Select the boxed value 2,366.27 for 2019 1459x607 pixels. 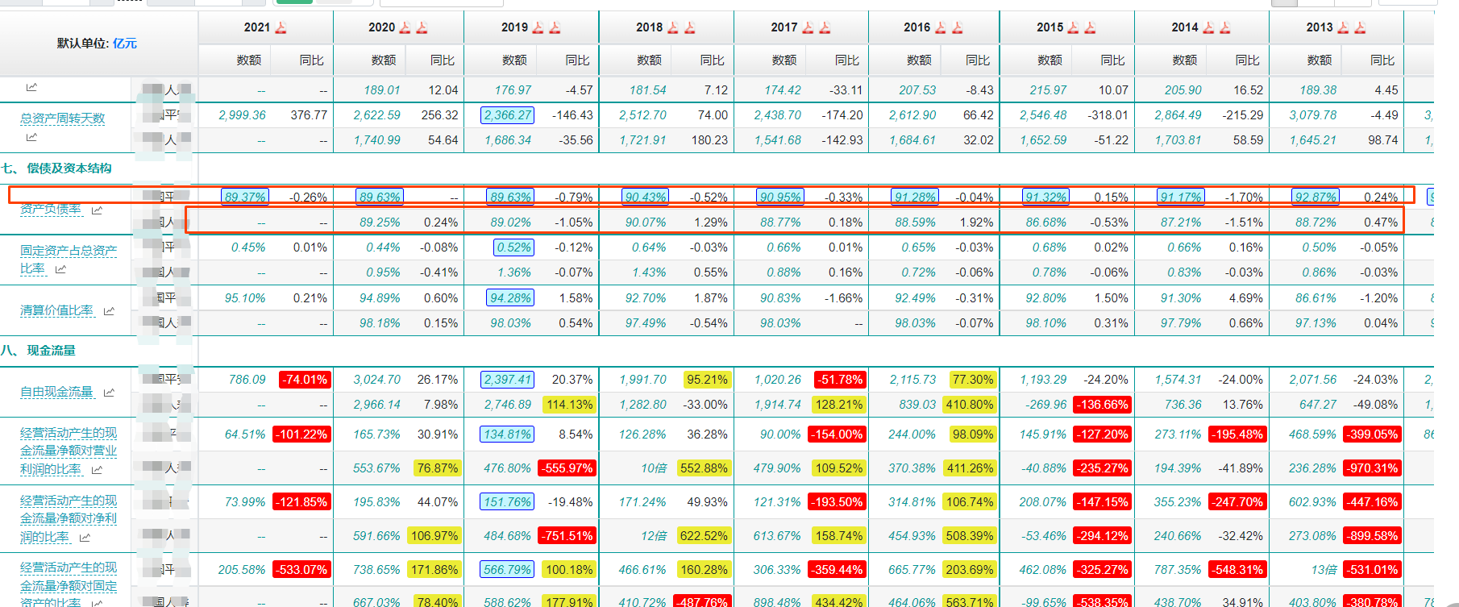point(508,115)
